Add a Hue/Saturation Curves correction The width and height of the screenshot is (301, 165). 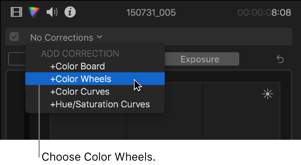click(100, 105)
